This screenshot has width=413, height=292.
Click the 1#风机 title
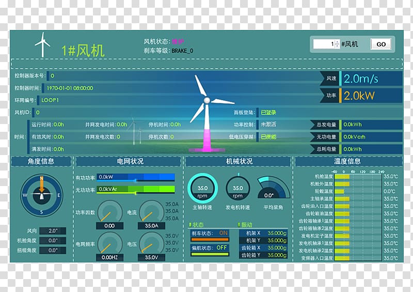(x=83, y=50)
